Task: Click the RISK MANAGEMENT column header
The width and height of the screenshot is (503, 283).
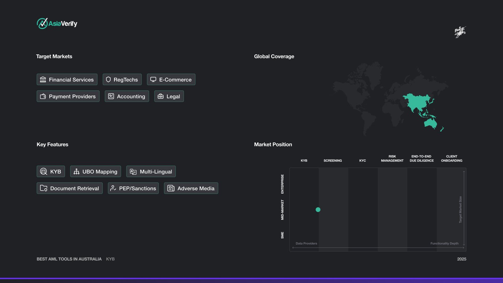Action: coord(392,158)
